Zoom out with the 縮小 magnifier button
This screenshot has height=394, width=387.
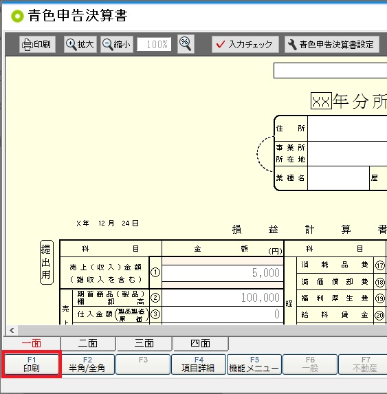117,45
